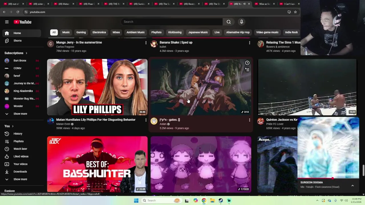Open Burt Bronx subscription channel
Screen dimensions: 365x205
coord(22,61)
